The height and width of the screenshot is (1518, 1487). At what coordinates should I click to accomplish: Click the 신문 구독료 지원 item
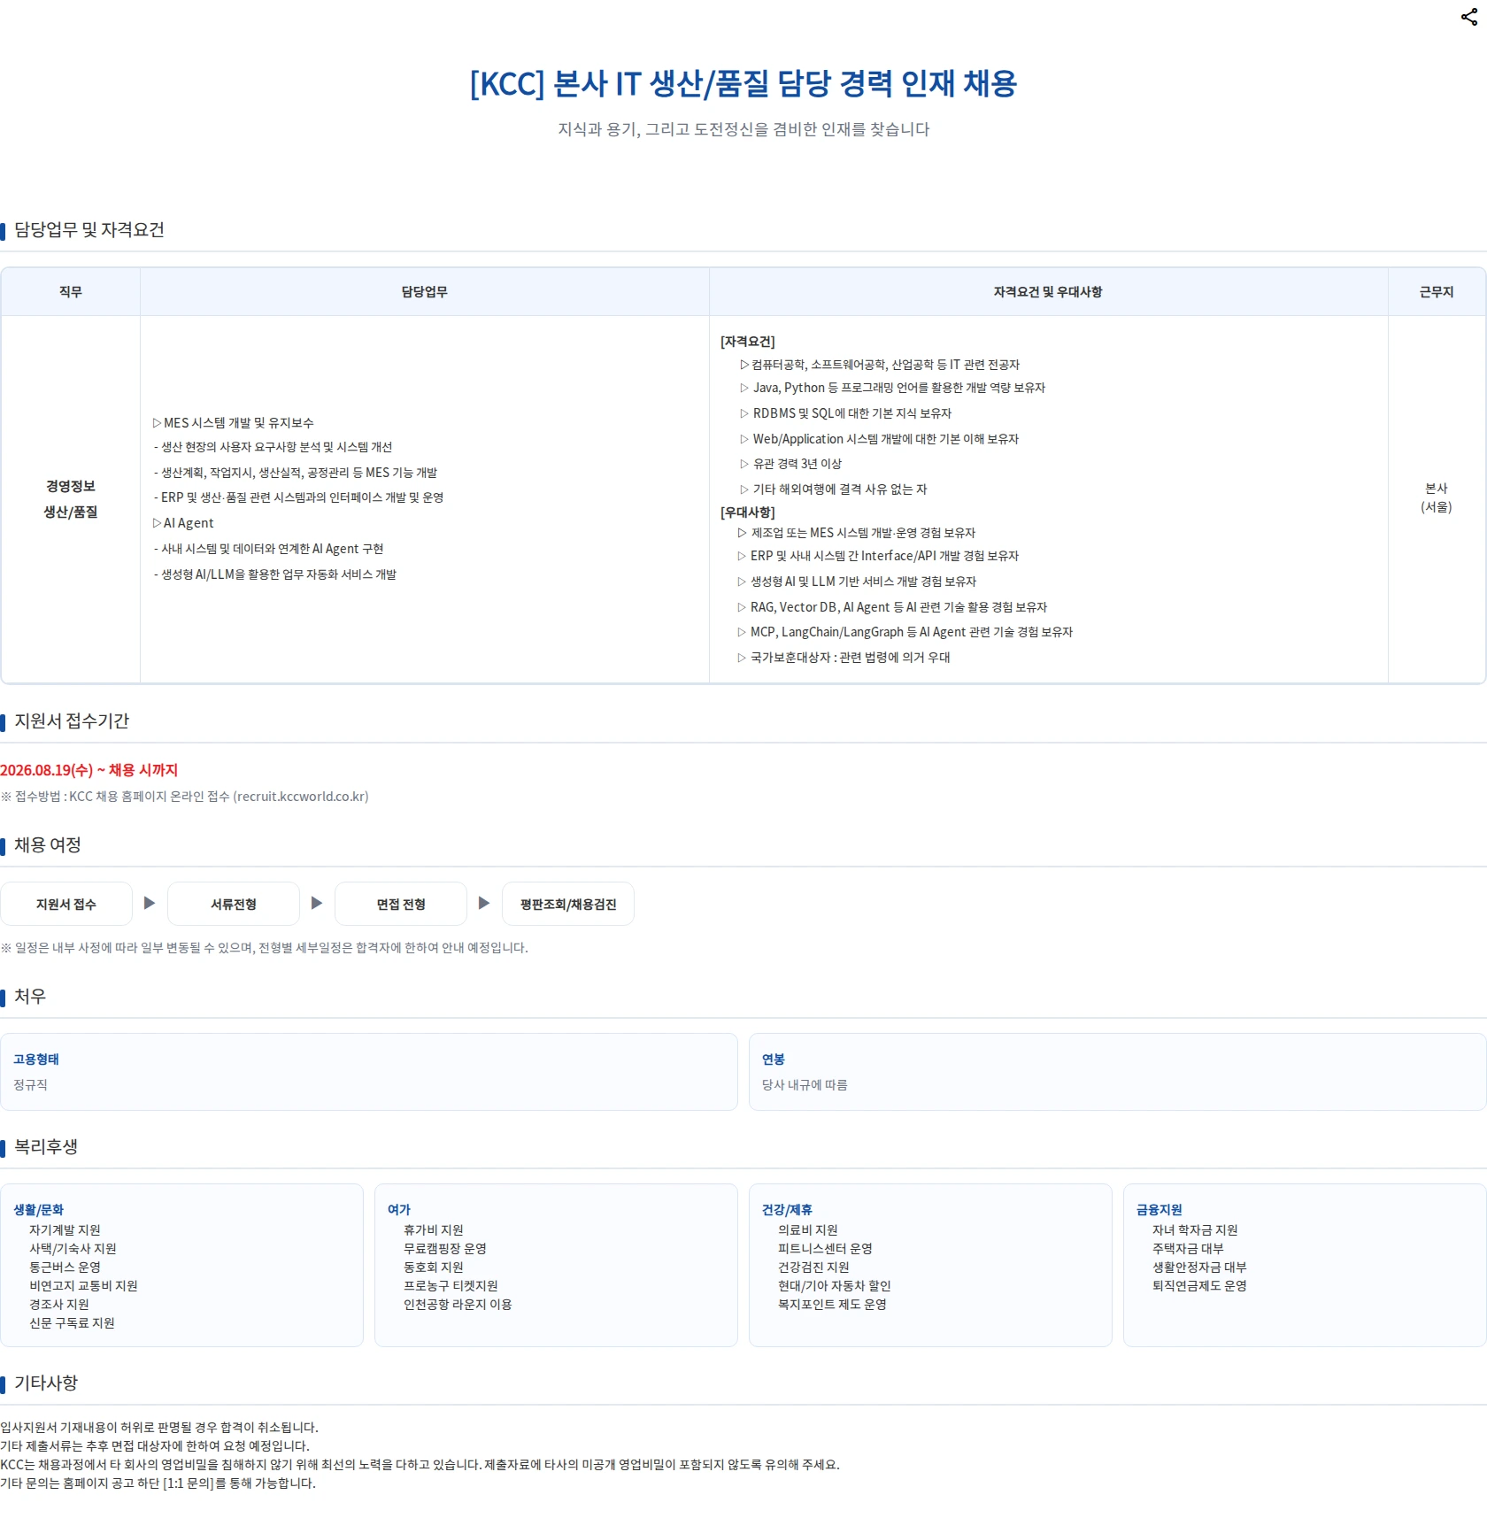point(72,1323)
